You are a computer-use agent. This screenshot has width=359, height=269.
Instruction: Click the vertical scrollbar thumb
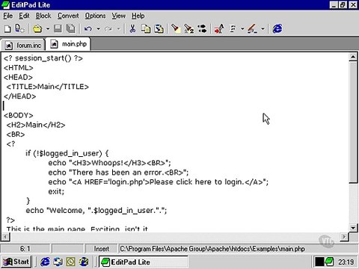[x=353, y=122]
